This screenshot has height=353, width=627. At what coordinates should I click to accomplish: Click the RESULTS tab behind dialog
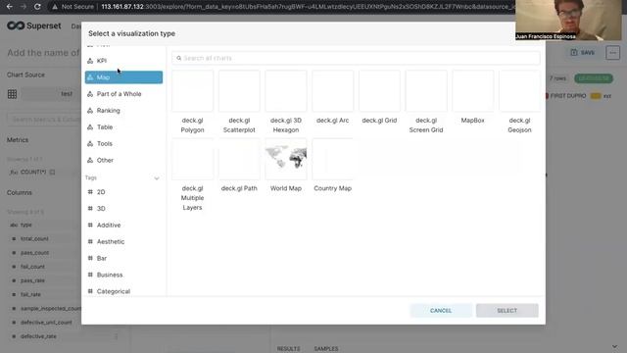tap(288, 349)
